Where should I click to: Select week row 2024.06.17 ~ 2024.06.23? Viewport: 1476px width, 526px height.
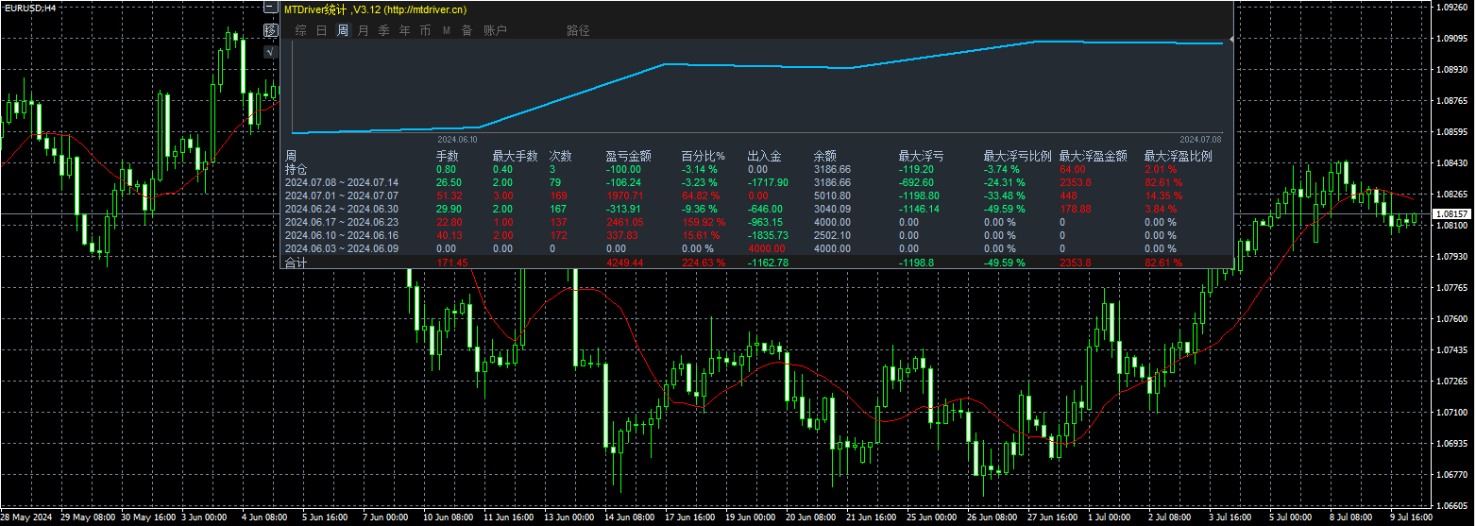[342, 223]
